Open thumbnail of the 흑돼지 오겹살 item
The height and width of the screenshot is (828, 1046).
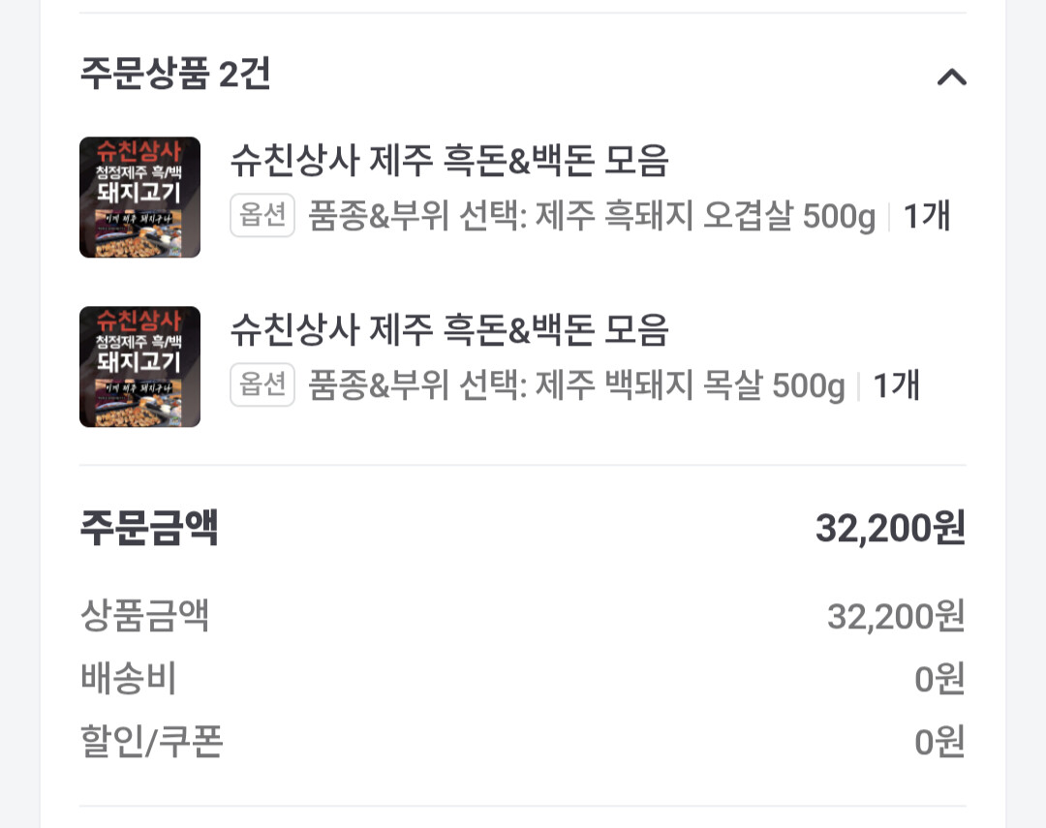(139, 198)
